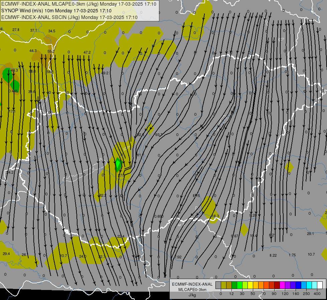327x300 pixels.
Task: Click the map value 29.1
Action: [x=310, y=234]
